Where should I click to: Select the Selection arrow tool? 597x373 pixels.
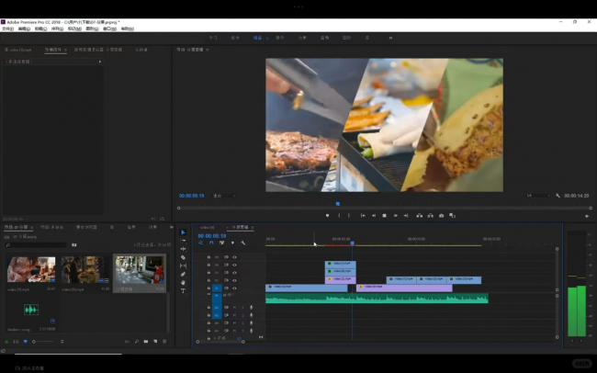coord(183,232)
